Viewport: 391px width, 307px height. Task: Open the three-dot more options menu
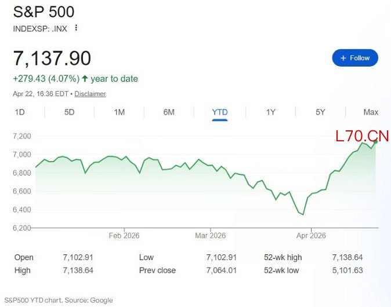[76, 28]
